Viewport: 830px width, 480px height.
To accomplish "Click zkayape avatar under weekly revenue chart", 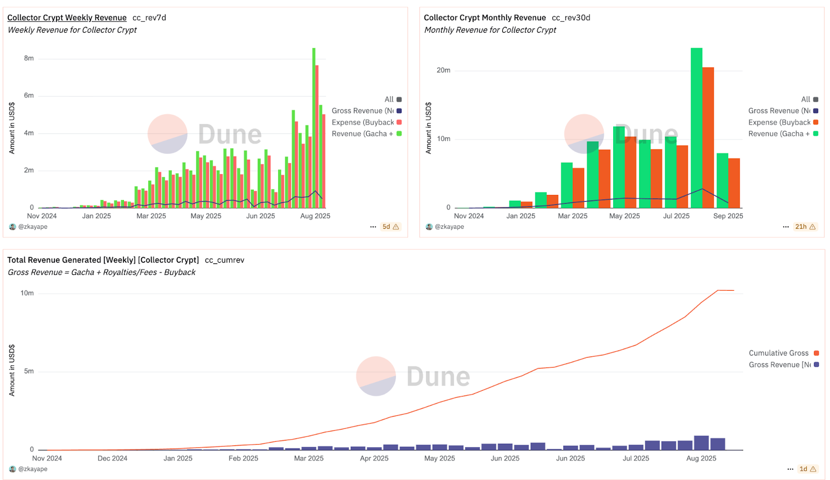I will point(12,227).
